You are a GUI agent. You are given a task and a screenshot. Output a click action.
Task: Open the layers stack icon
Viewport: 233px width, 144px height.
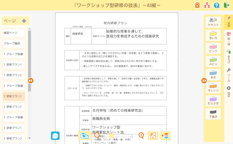click(165, 136)
